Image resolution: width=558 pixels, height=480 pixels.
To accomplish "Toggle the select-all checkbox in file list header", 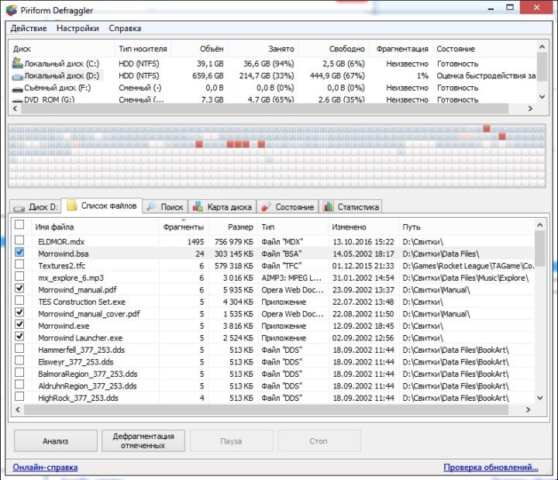I will (x=19, y=225).
